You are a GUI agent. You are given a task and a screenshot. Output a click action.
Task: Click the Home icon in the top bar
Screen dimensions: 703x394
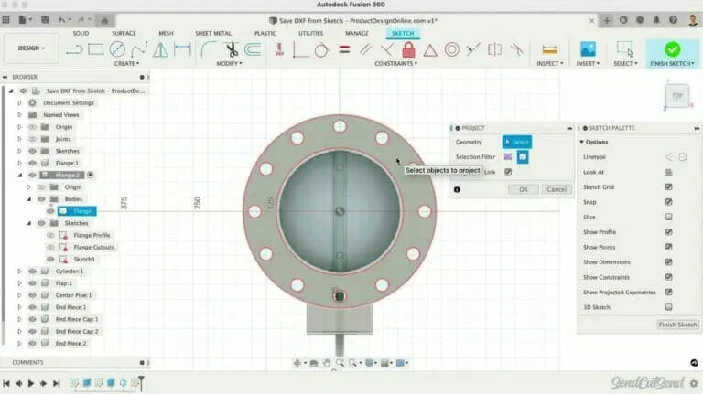coord(104,19)
